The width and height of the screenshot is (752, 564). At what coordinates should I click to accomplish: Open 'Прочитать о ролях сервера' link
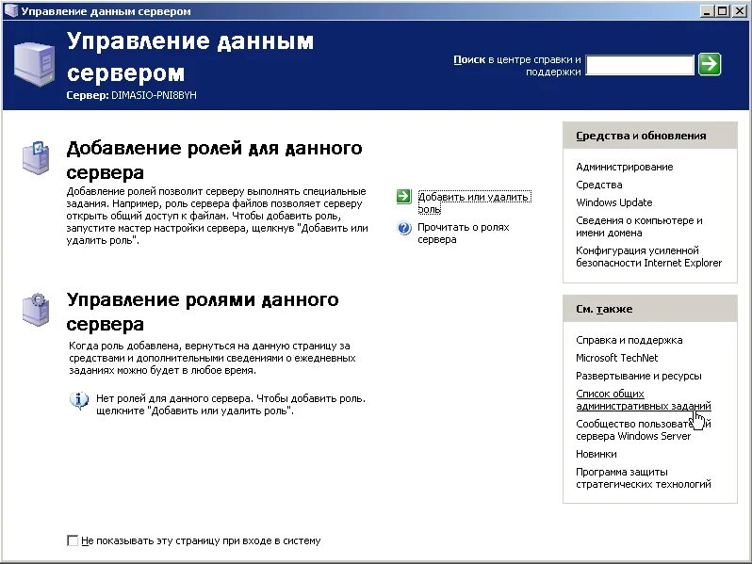coord(464,233)
